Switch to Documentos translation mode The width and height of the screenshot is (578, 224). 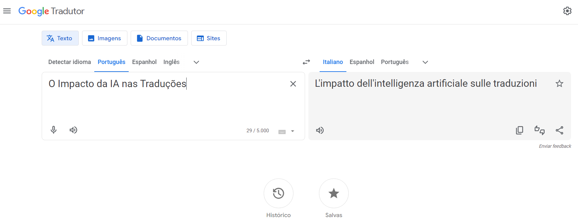(x=159, y=38)
